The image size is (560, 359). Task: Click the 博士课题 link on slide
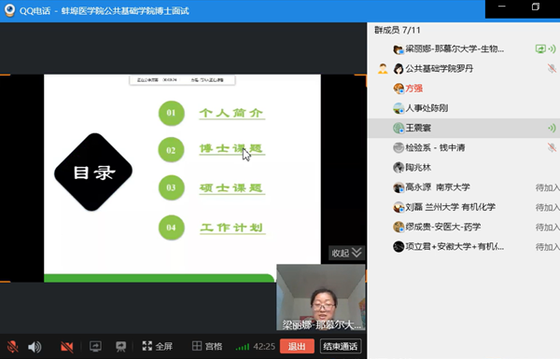click(231, 148)
